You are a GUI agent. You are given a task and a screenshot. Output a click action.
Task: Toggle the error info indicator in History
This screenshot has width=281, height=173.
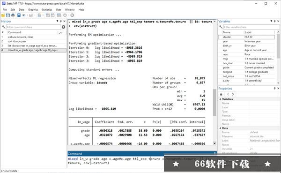(63, 27)
